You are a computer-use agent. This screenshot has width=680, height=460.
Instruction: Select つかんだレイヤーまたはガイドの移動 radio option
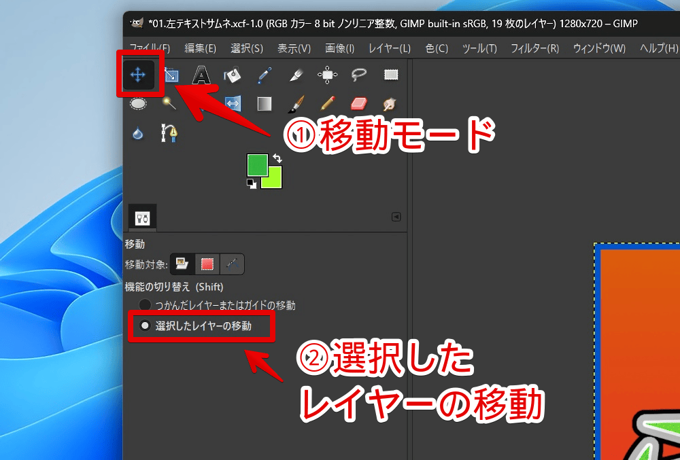click(145, 306)
